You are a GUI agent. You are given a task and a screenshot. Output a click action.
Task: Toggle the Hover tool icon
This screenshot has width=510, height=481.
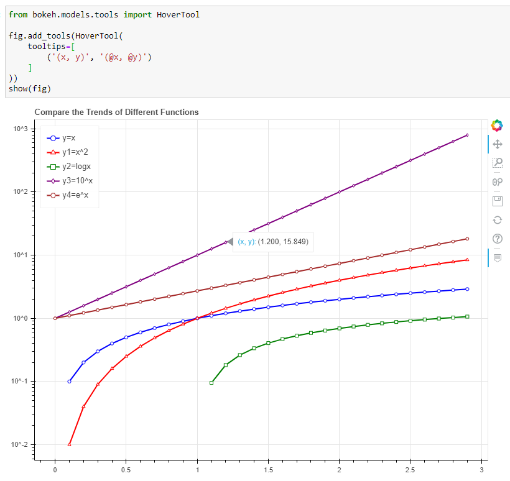tap(496, 257)
